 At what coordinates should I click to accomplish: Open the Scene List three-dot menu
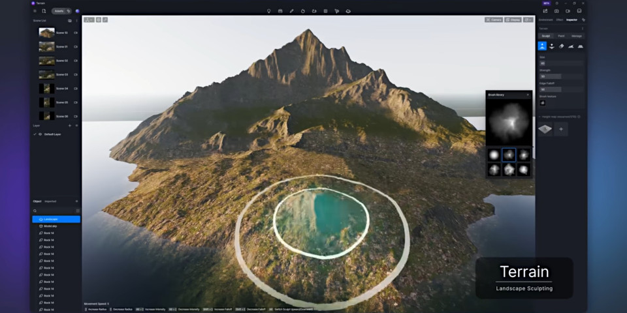pyautogui.click(x=77, y=20)
